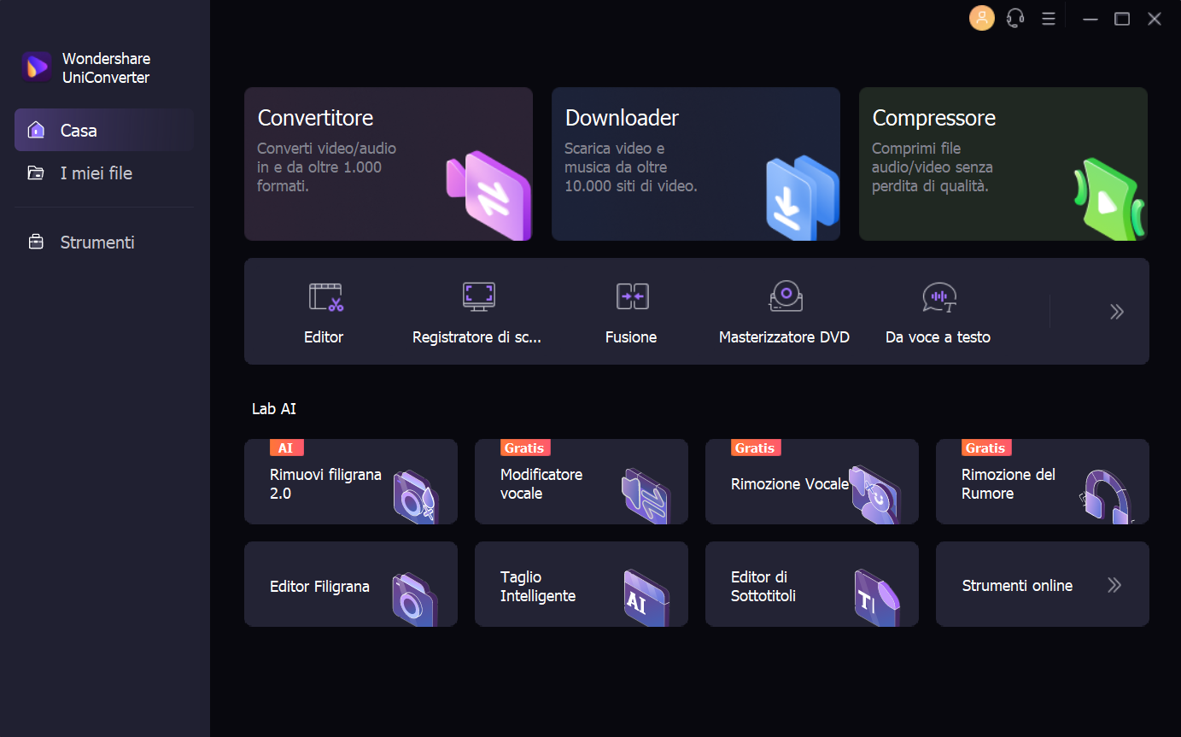The image size is (1181, 737).
Task: Open Editor di Sottotitoli card
Action: pos(812,584)
